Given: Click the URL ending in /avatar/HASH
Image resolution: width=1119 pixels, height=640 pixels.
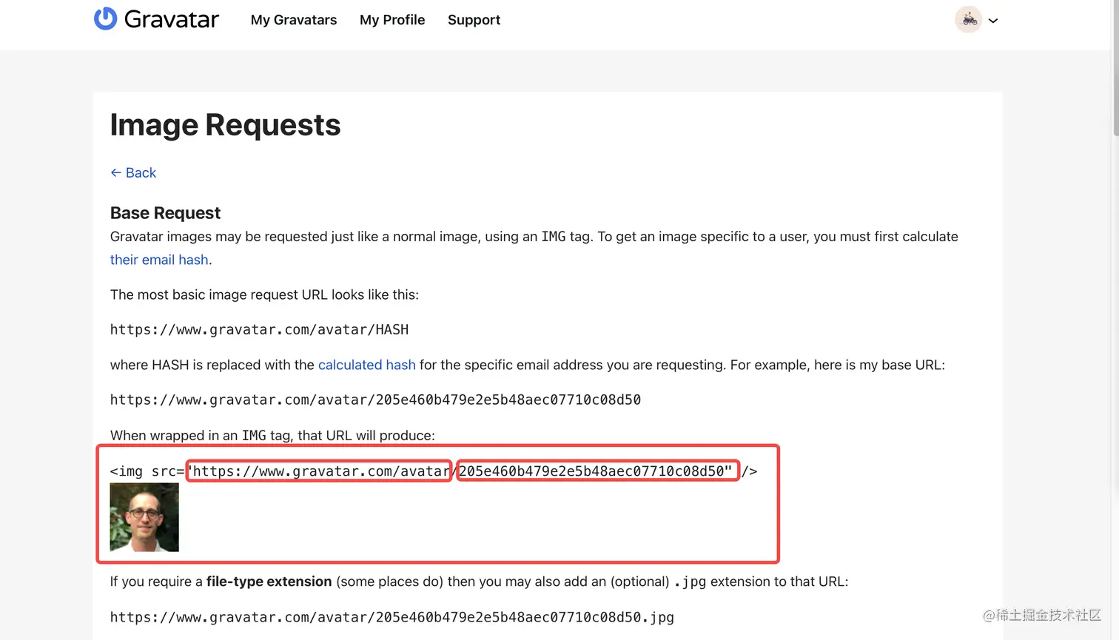Looking at the screenshot, I should click(x=259, y=329).
